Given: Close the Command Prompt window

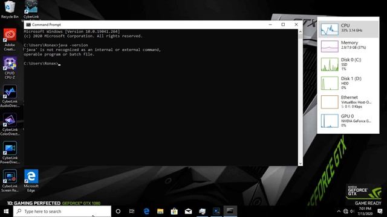Looking at the screenshot, I should 296,25.
